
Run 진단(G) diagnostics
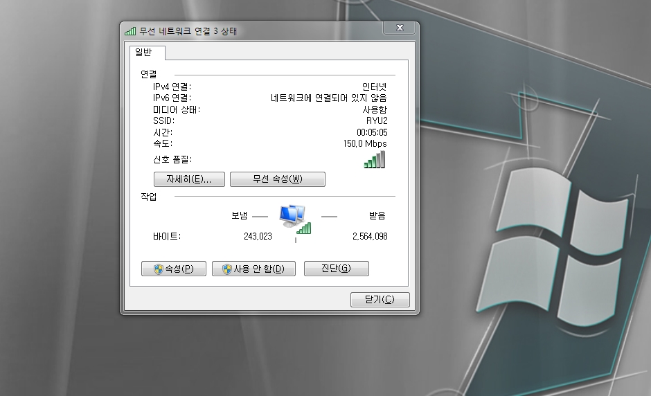[337, 269]
